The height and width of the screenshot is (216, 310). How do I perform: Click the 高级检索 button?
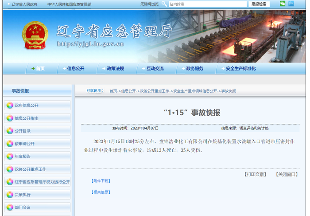click(259, 4)
